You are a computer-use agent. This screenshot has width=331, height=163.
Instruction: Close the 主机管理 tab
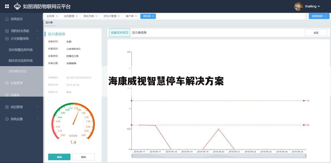[x=77, y=16]
